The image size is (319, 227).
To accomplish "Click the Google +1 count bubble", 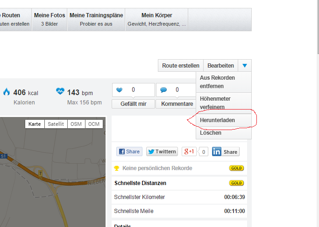I will 203,152.
